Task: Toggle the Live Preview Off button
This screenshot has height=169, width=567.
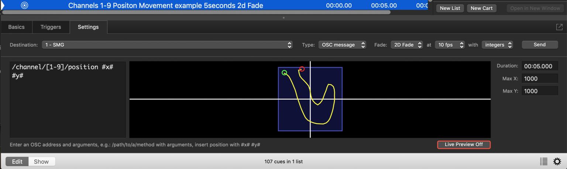Action: point(464,144)
